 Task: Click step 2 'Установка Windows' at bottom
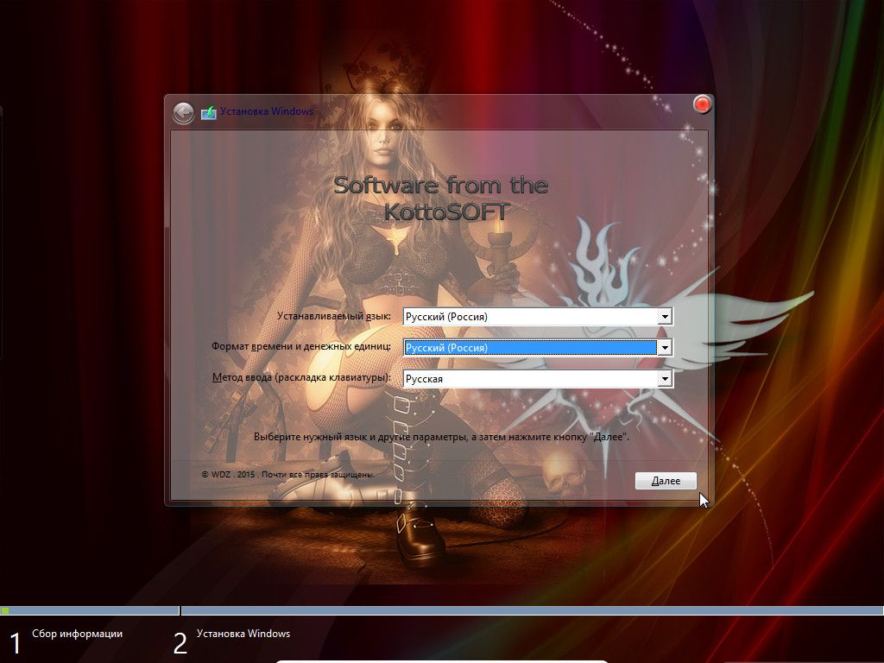(243, 633)
